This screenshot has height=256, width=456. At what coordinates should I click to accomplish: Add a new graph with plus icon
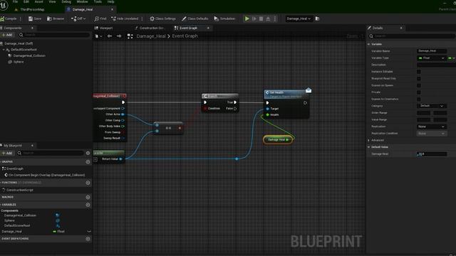coord(88,162)
